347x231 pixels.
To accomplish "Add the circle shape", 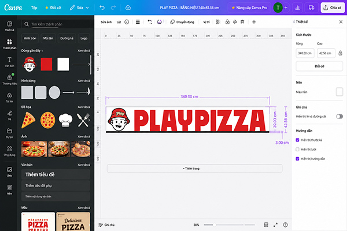I will [x=54, y=92].
